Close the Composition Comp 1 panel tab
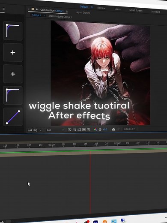Image resolution: width=167 pixels, height=223 pixels. 29,9
